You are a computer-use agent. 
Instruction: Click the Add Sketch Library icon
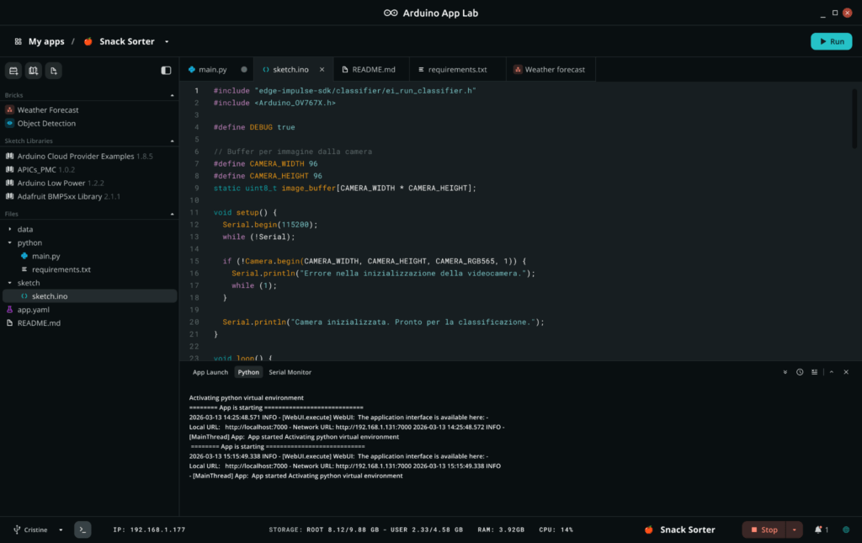(34, 71)
